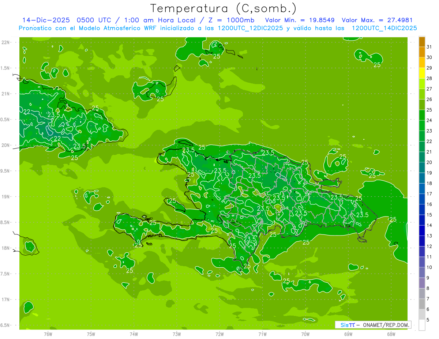Click the color legend label '12'
Screen dimensions: 439x339
pyautogui.click(x=429, y=246)
